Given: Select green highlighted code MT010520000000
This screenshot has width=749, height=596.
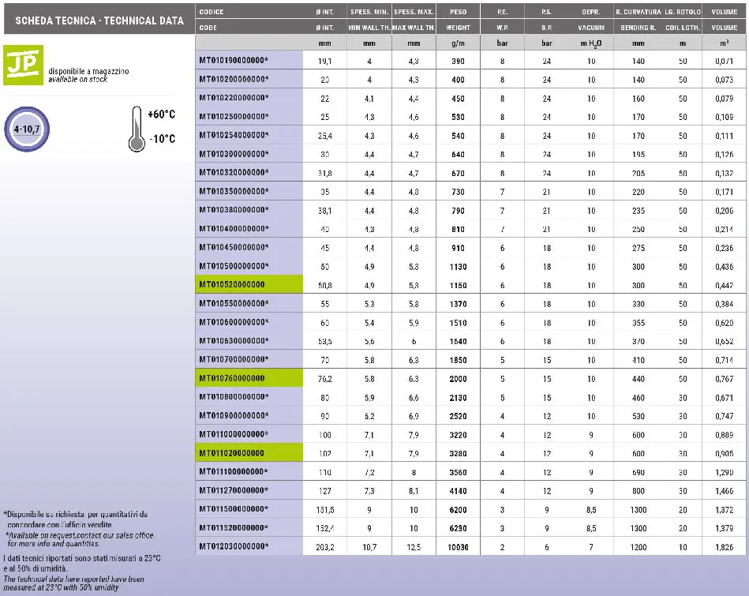Looking at the screenshot, I should point(232,285).
